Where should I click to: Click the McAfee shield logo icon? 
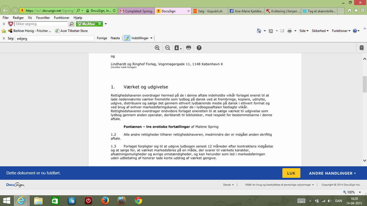(x=10, y=24)
